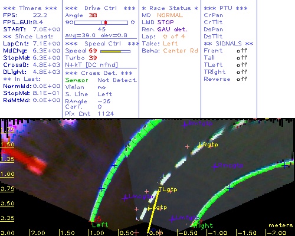Click the TLgtp yellow target marker
Screen dimensions: 295x236
pyautogui.click(x=168, y=189)
